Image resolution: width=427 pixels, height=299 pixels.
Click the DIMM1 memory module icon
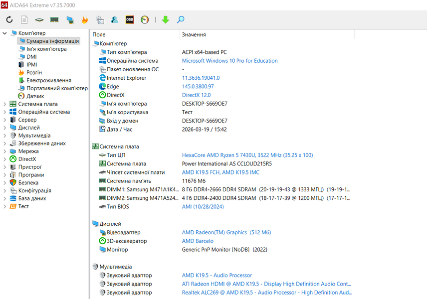click(102, 189)
